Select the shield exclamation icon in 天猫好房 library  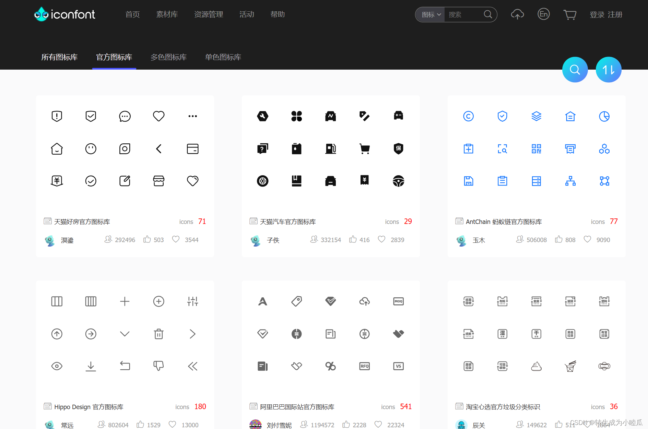tap(57, 116)
